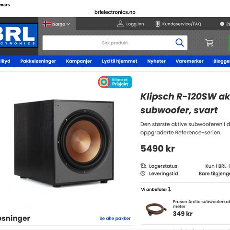This screenshot has width=230, height=230.
Task: Open the shopping cart icon
Action: (209, 43)
